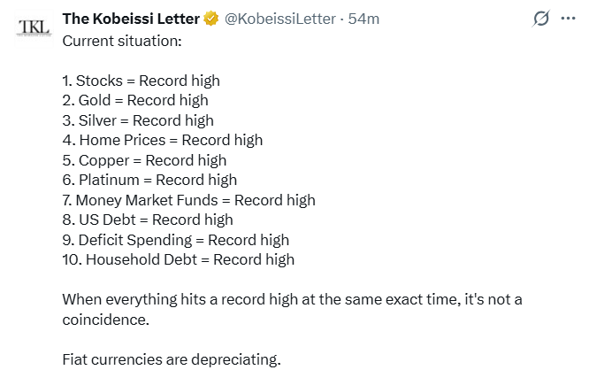Viewport: 589px width, 370px height.
Task: Open The Kobeissi Letter profile name
Action: (x=131, y=19)
